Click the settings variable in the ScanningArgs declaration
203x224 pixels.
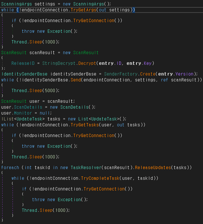coord(45,4)
